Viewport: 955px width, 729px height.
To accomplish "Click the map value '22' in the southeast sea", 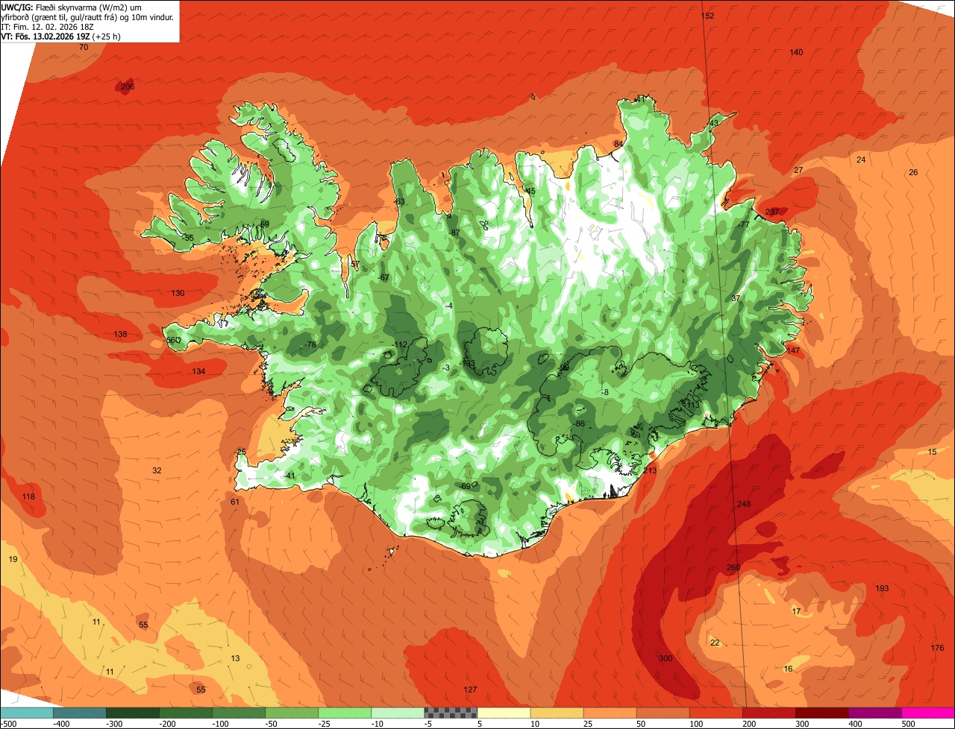I will (x=715, y=643).
